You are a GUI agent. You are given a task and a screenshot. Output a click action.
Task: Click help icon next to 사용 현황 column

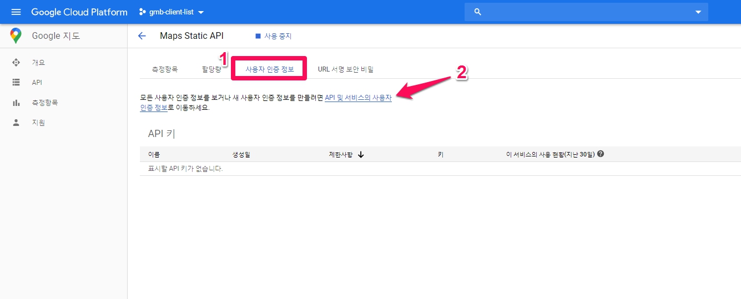coord(601,154)
